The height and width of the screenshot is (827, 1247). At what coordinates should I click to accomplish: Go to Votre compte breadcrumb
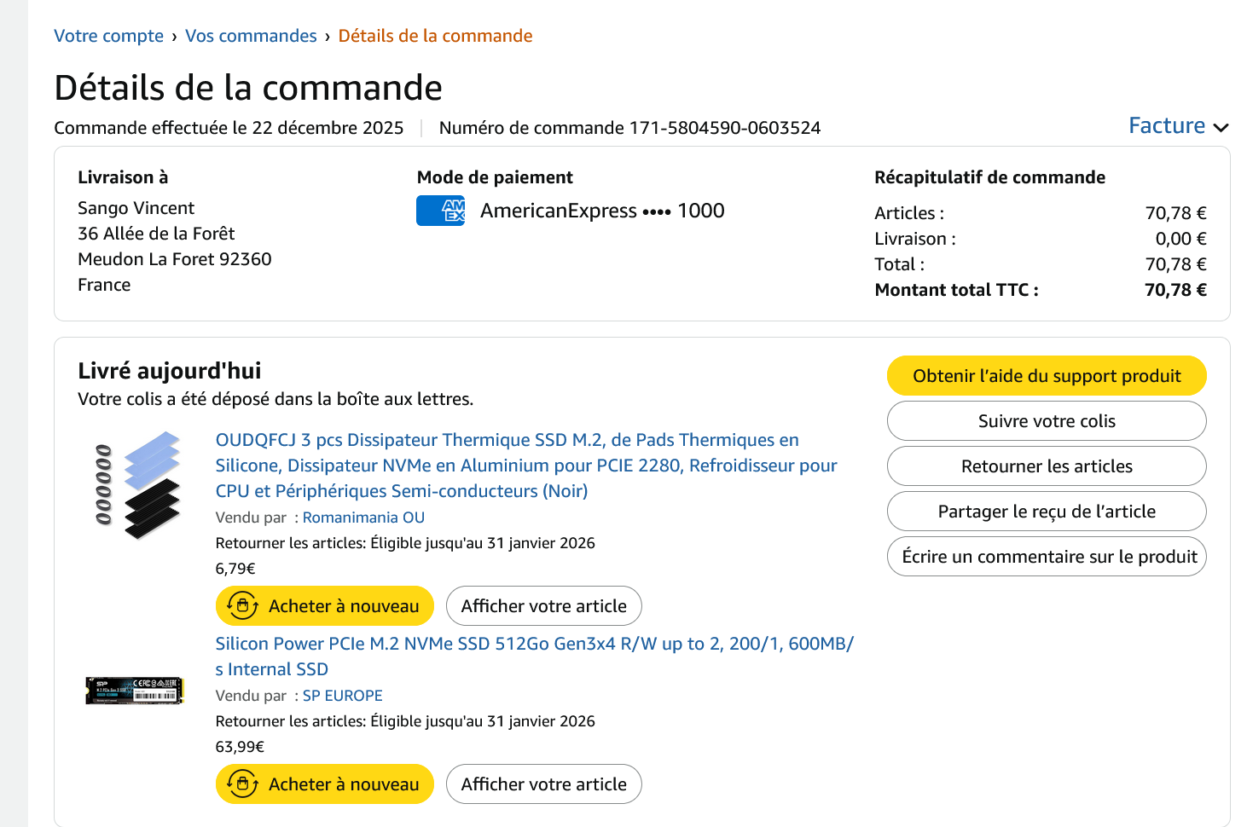tap(108, 36)
